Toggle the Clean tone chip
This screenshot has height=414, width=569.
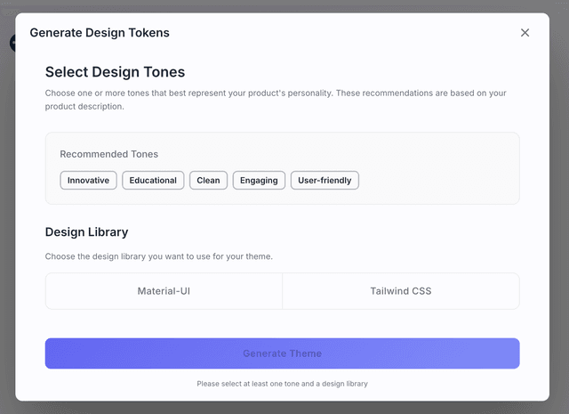click(x=208, y=180)
